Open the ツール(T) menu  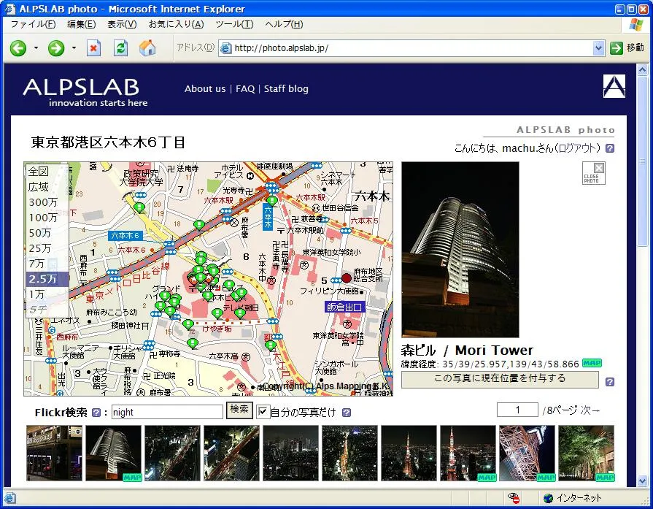coord(234,24)
